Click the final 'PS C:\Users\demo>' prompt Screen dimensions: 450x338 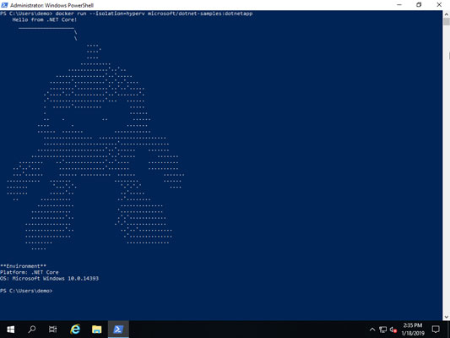click(x=26, y=291)
